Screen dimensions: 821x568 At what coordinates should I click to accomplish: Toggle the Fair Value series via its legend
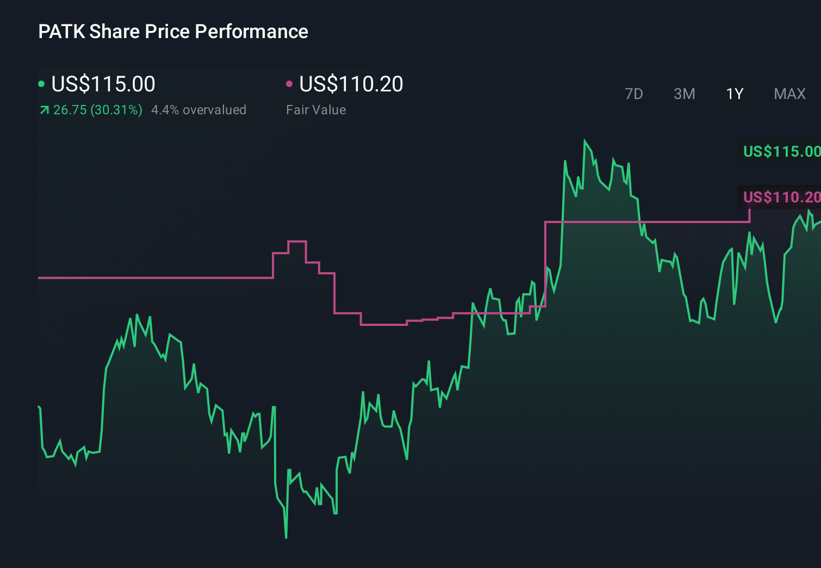pyautogui.click(x=351, y=83)
